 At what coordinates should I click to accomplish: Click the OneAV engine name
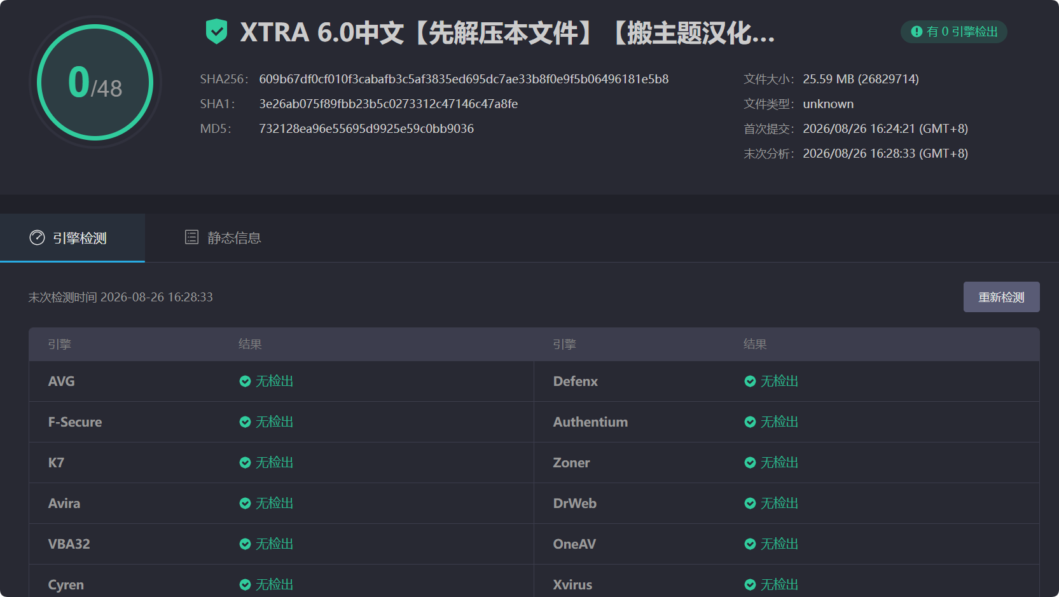(x=574, y=544)
